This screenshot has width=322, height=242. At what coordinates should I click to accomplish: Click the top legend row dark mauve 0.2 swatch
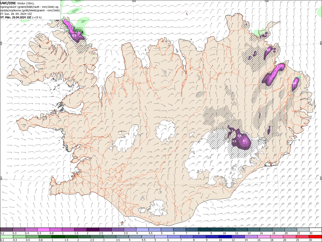(6, 230)
